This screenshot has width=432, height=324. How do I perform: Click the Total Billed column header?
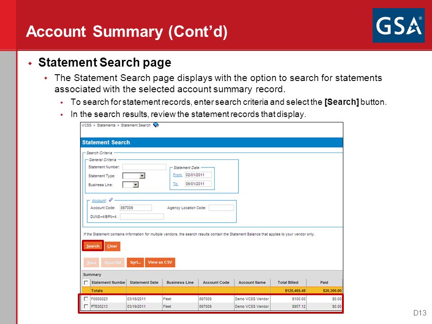coord(288,283)
